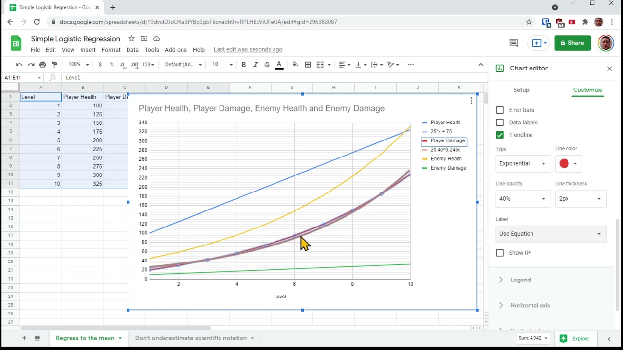Click the Paint format icon

(54, 64)
